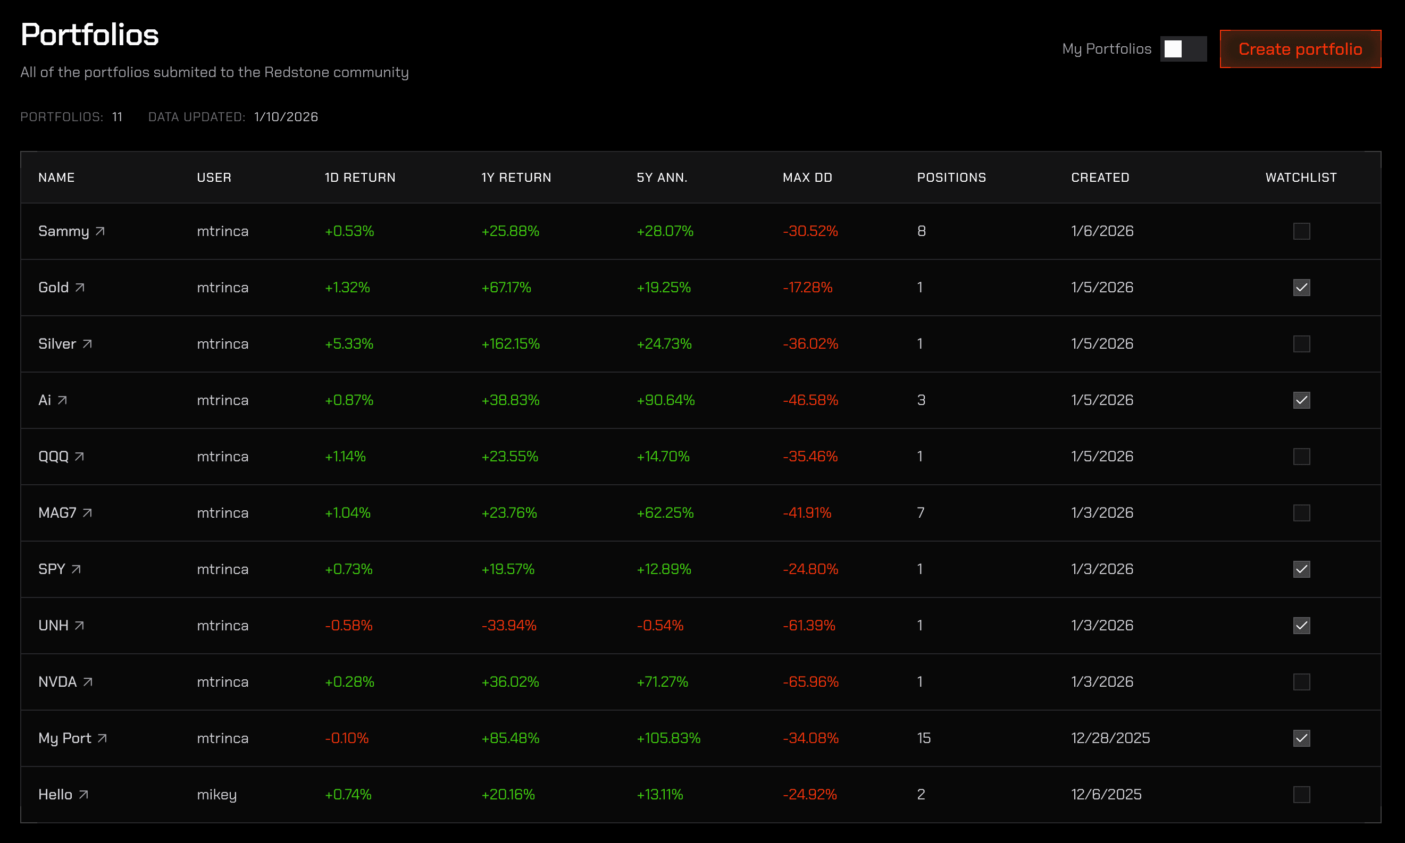This screenshot has width=1405, height=843.
Task: Uncheck the watchlist box for My Port
Action: click(x=1301, y=738)
